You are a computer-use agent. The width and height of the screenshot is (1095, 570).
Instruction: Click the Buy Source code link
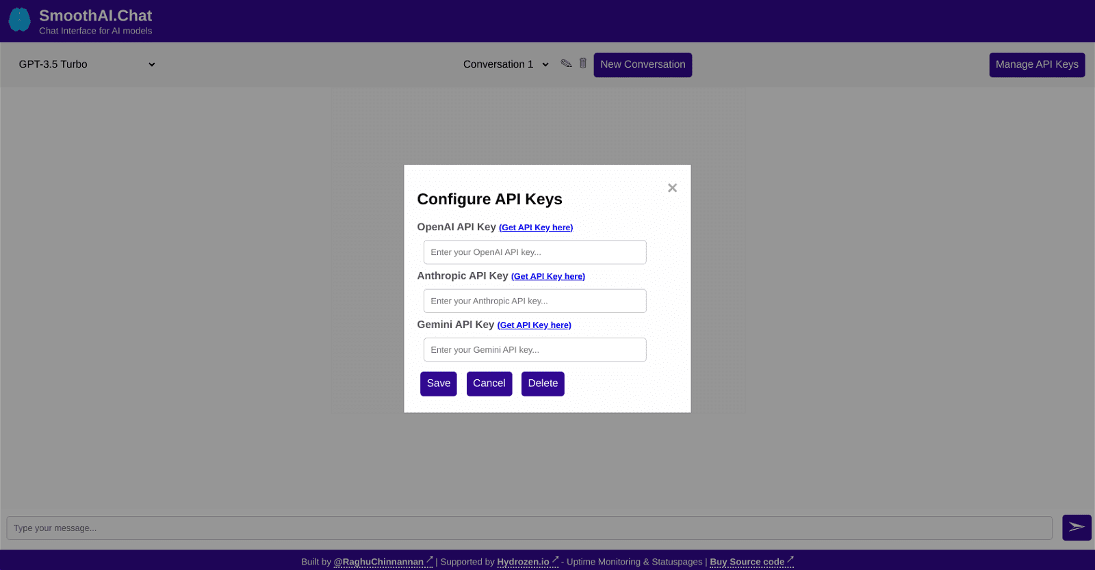click(747, 562)
